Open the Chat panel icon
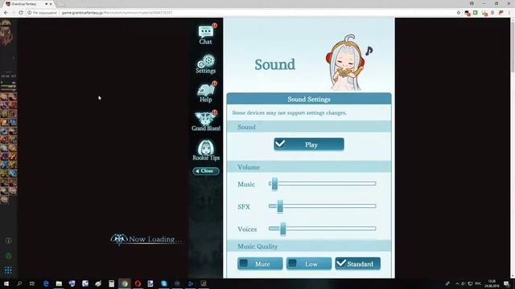 click(206, 34)
